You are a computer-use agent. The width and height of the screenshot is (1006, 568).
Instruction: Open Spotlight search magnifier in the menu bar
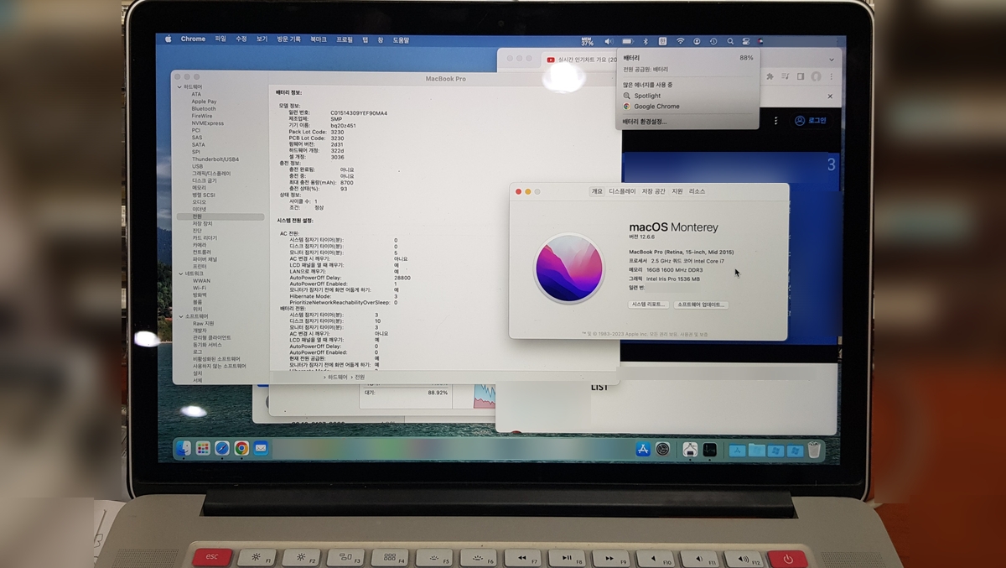[x=730, y=40]
